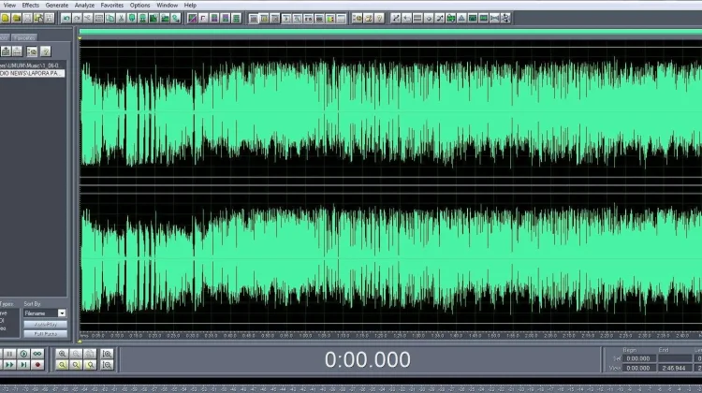Open the Effects menu
This screenshot has height=393, width=702.
pyautogui.click(x=31, y=6)
